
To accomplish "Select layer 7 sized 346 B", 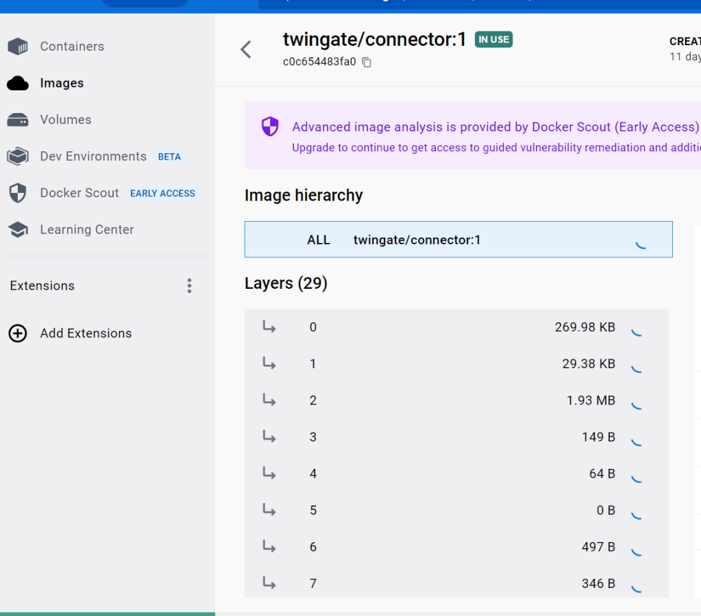I will tap(456, 583).
